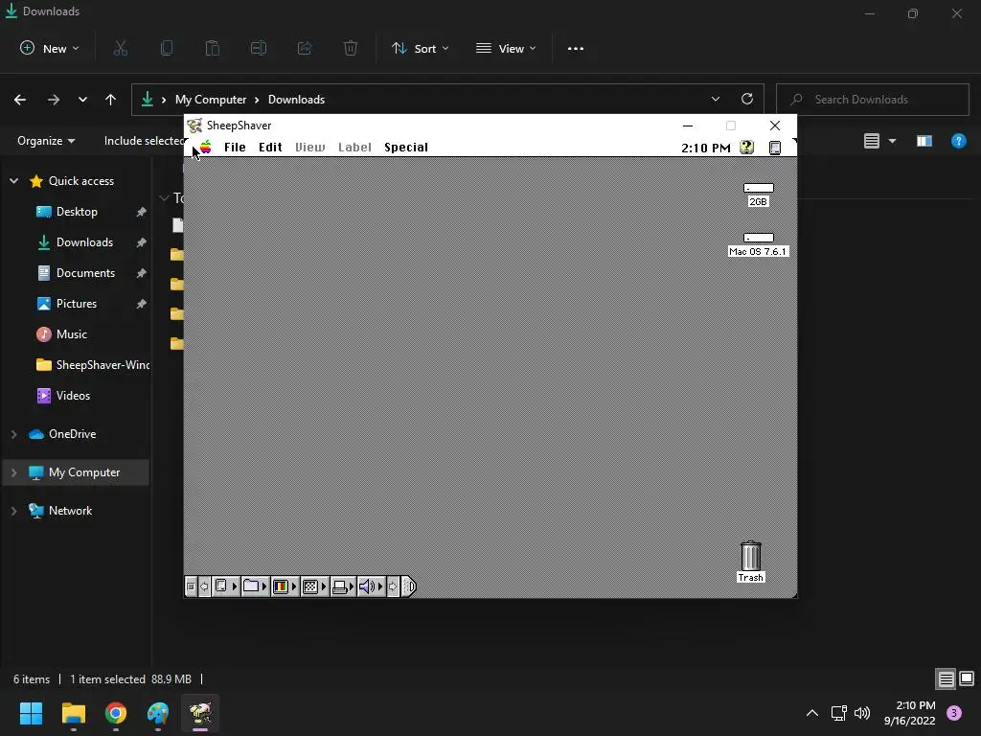The height and width of the screenshot is (736, 981).
Task: Click the Search Downloads field
Action: tap(872, 100)
